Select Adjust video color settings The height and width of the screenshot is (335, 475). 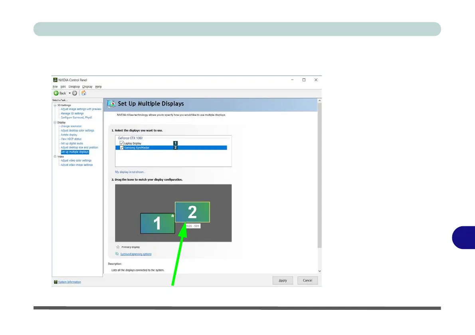[x=76, y=161]
